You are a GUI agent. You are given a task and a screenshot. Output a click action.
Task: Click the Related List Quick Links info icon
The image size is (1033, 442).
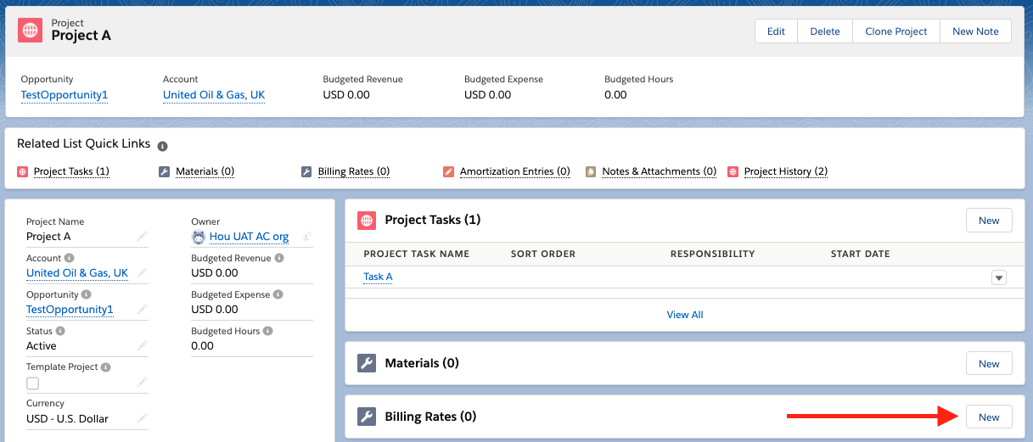163,146
